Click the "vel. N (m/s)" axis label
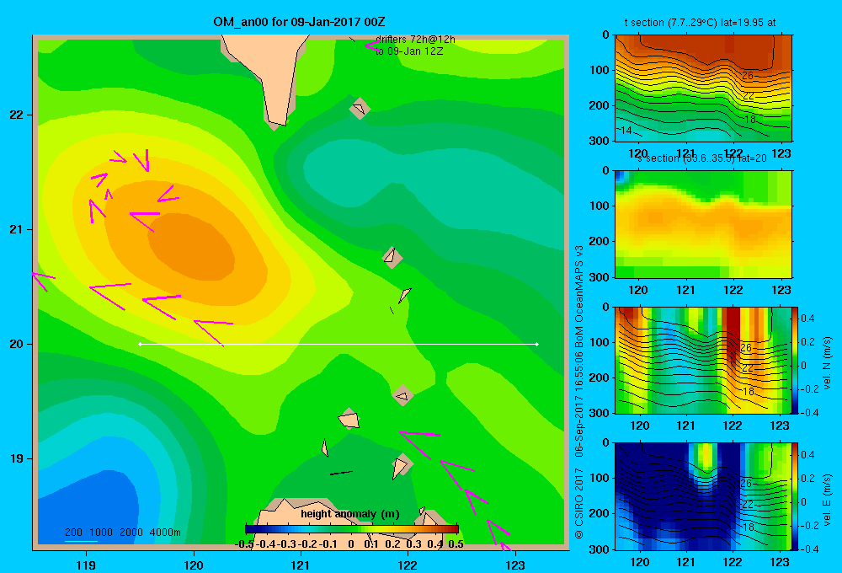The height and width of the screenshot is (573, 842). [827, 363]
